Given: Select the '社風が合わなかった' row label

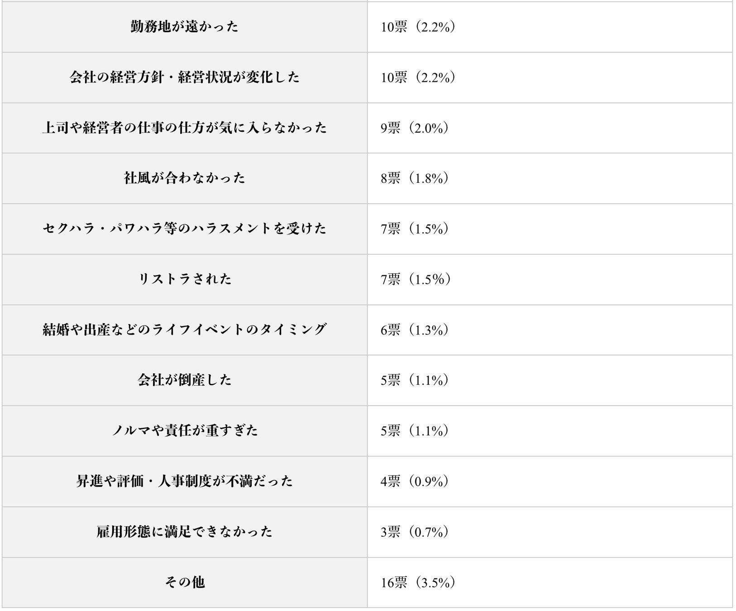Looking at the screenshot, I should click(184, 178).
